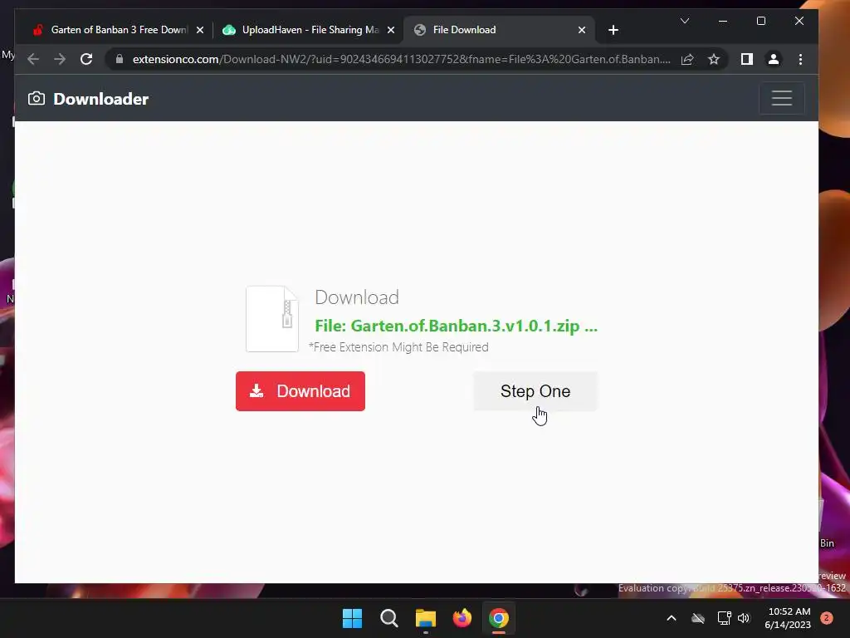
Task: Click the red Download button
Action: click(300, 391)
